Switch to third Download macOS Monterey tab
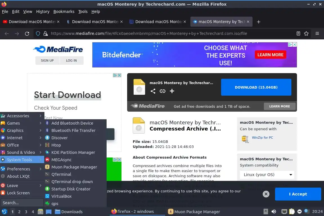The image size is (324, 216). (x=157, y=22)
